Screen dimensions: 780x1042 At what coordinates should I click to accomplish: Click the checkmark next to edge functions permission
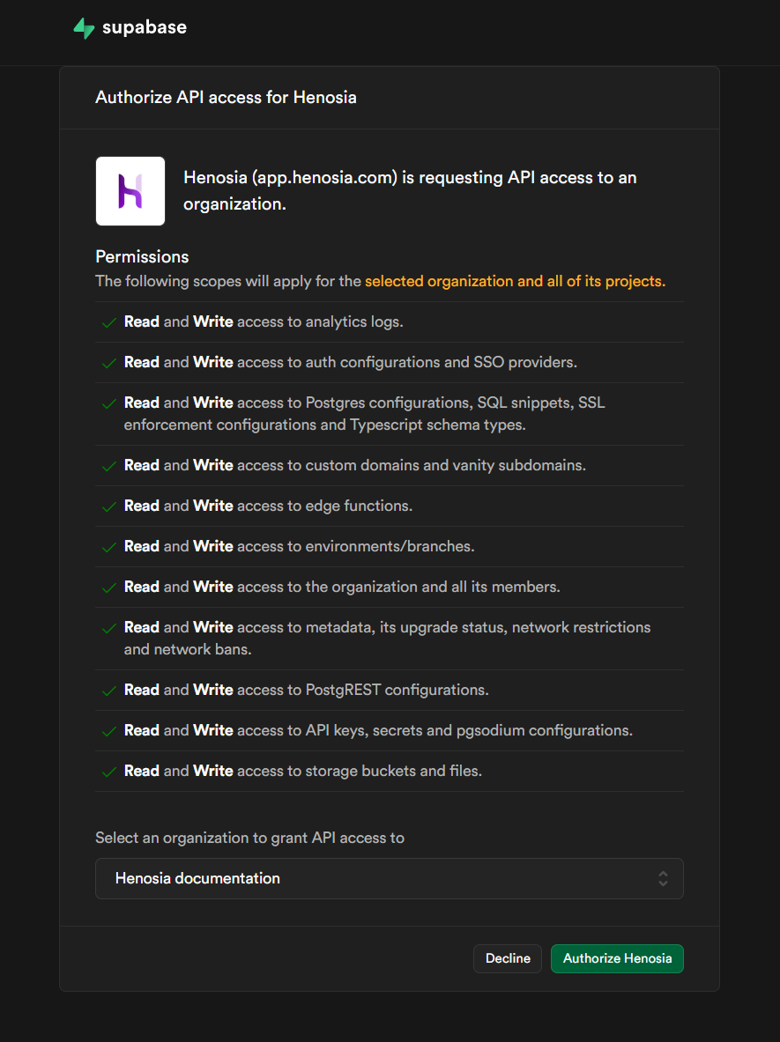[108, 506]
